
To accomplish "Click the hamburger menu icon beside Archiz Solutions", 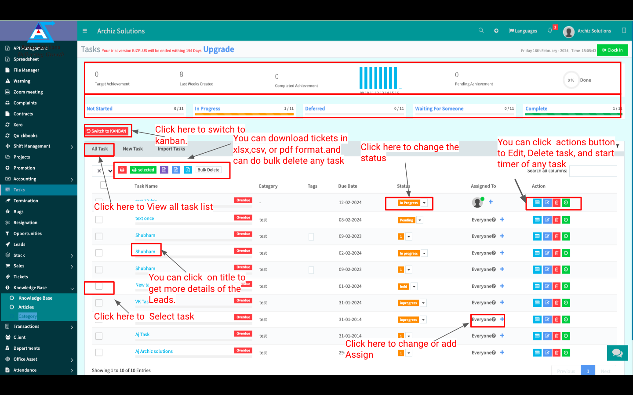I will coord(85,31).
